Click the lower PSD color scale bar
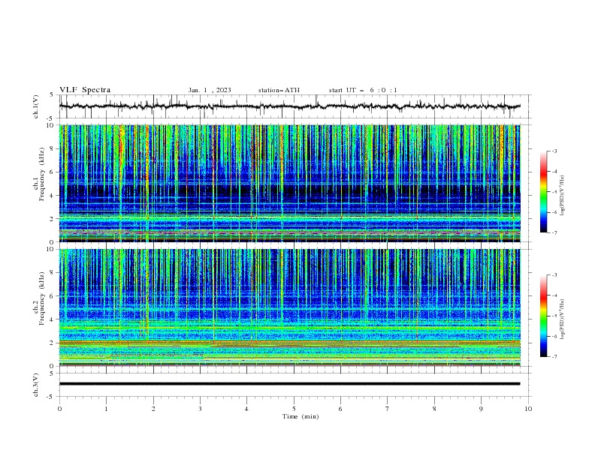The image size is (595, 459). point(543,316)
